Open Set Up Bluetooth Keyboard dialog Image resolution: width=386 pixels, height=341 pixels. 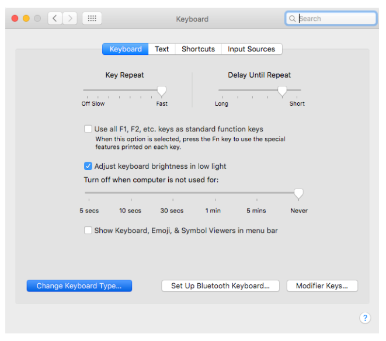point(220,286)
